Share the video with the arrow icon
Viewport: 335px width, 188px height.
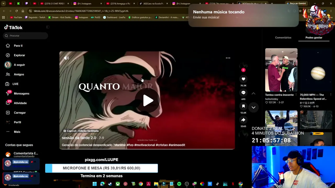coord(243,120)
